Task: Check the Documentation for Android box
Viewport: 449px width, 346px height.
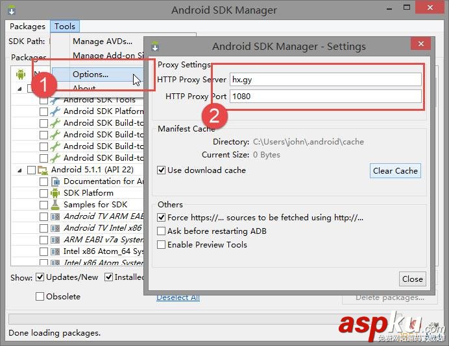Action: tap(43, 181)
